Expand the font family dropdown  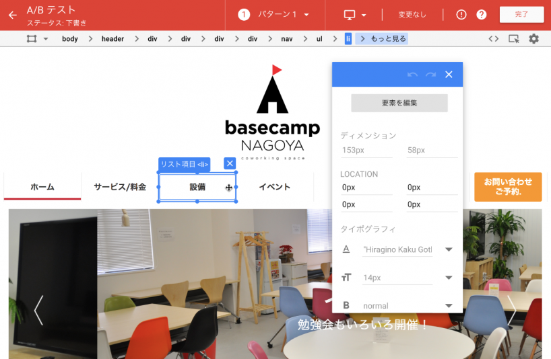(449, 250)
